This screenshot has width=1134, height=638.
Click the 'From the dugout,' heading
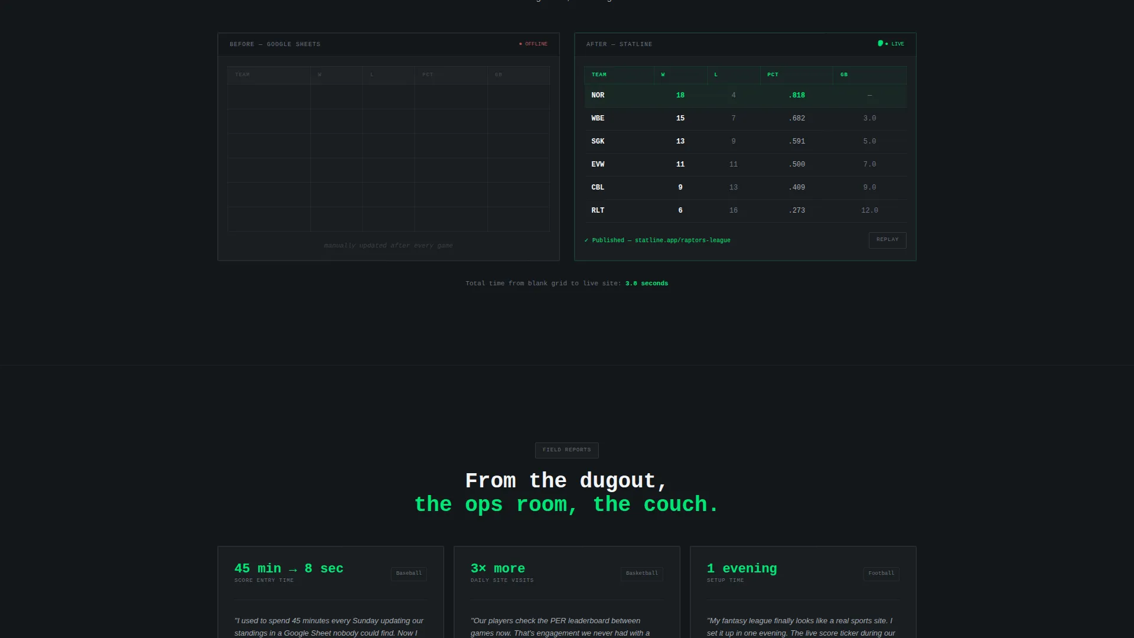coord(566,481)
